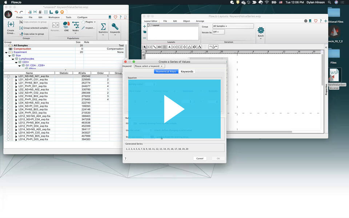Viewport: 349px width, 218px height.
Task: Select the Numerical Keys tab
Action: [166, 72]
